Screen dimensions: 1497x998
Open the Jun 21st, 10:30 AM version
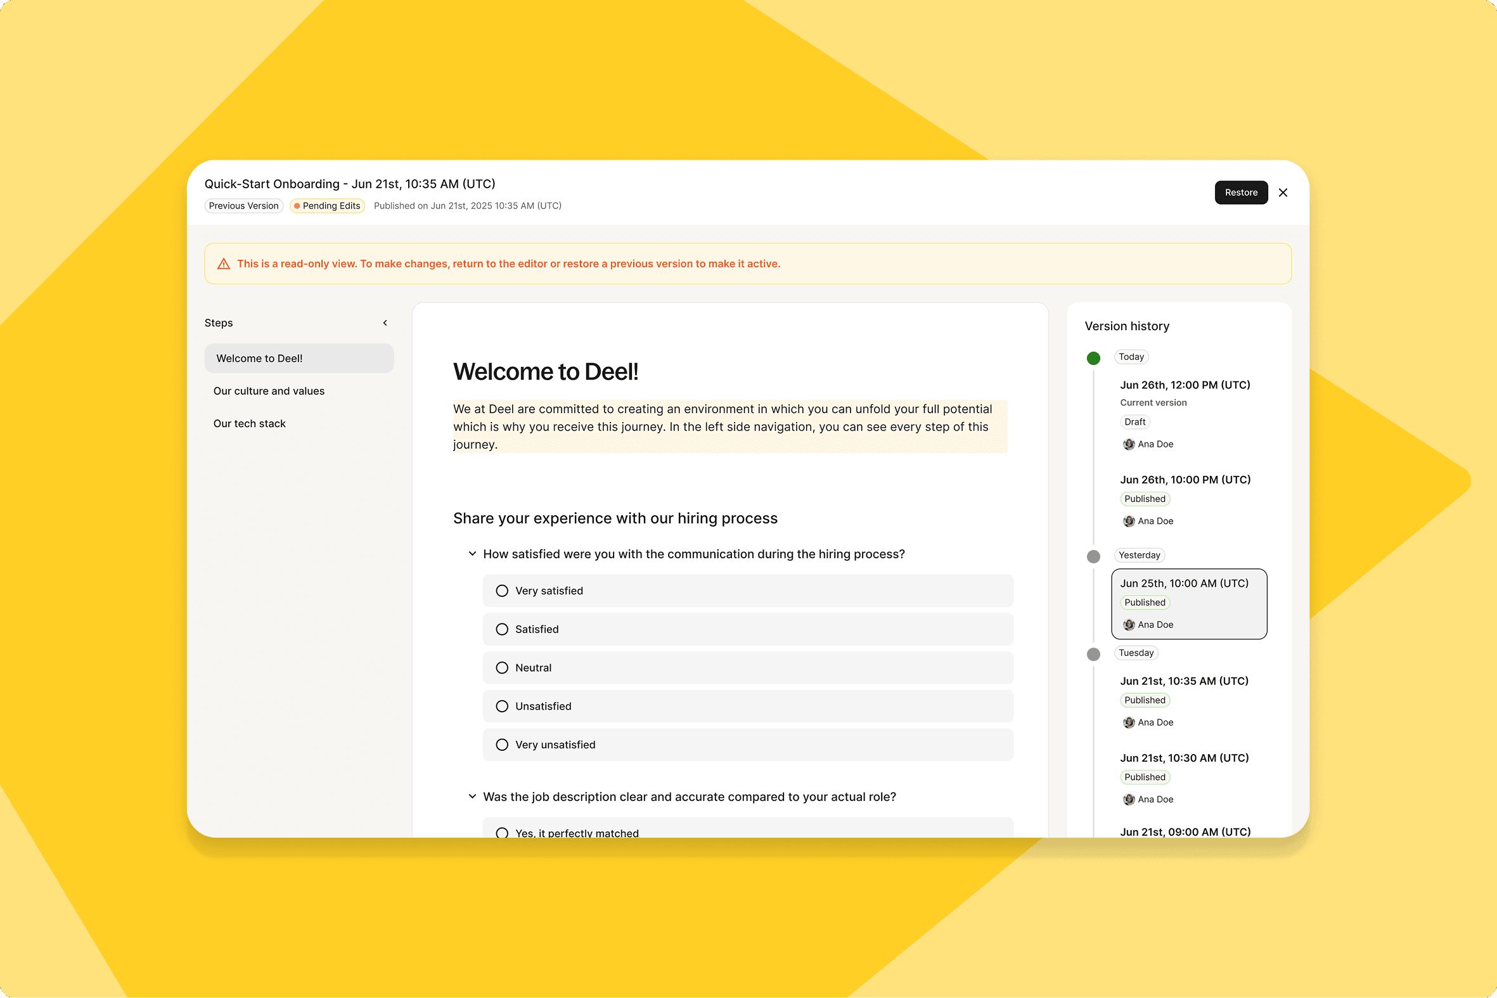click(x=1184, y=758)
